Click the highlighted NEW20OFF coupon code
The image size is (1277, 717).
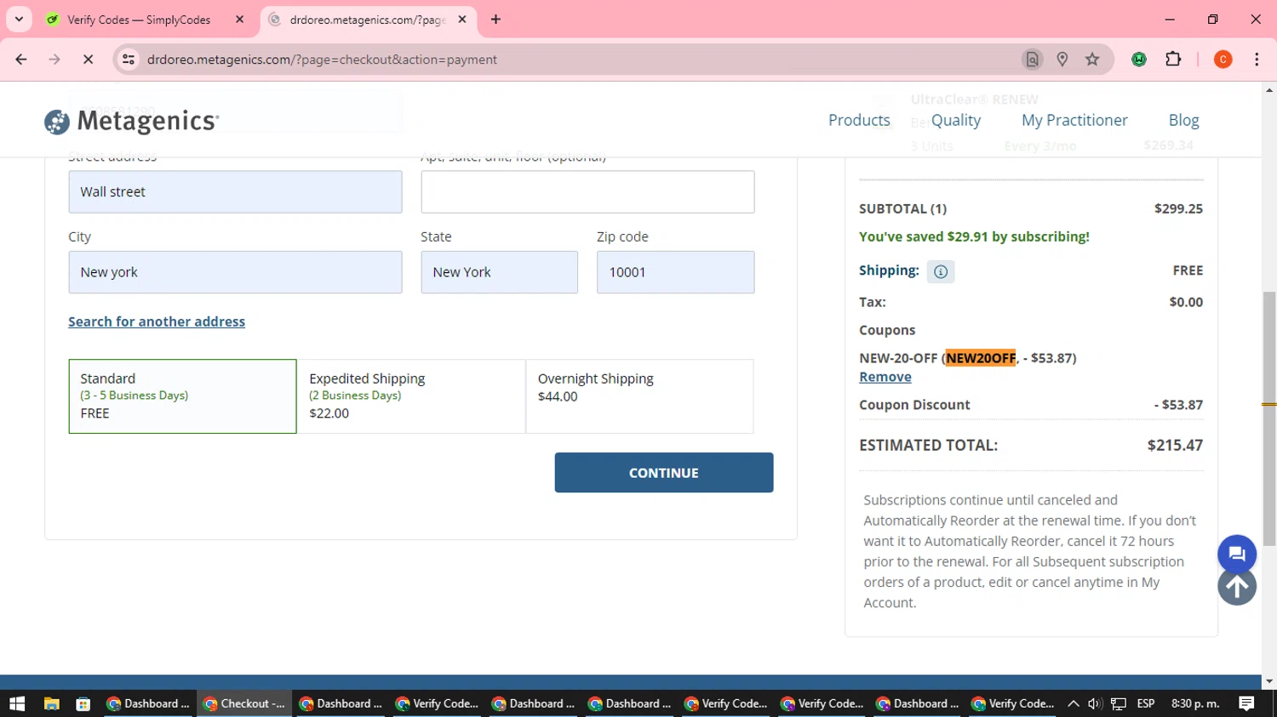[981, 358]
